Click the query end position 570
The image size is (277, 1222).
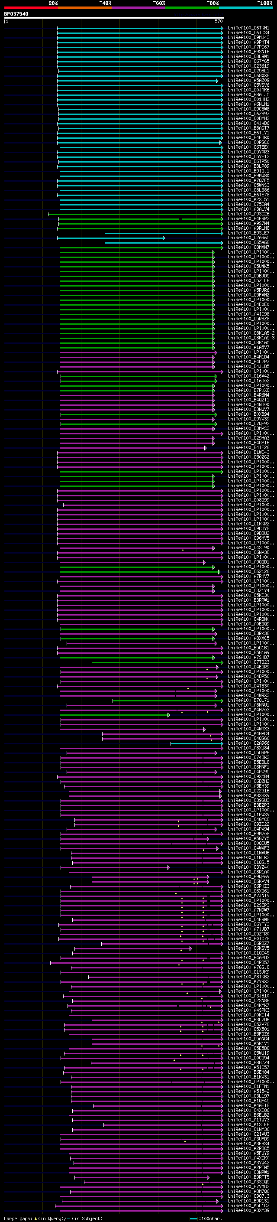pyautogui.click(x=219, y=21)
